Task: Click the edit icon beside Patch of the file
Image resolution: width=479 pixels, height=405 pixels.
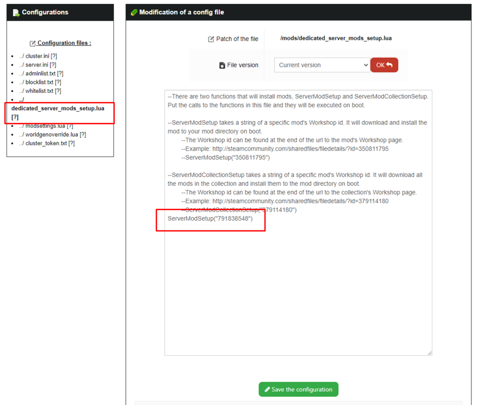Action: click(x=211, y=39)
